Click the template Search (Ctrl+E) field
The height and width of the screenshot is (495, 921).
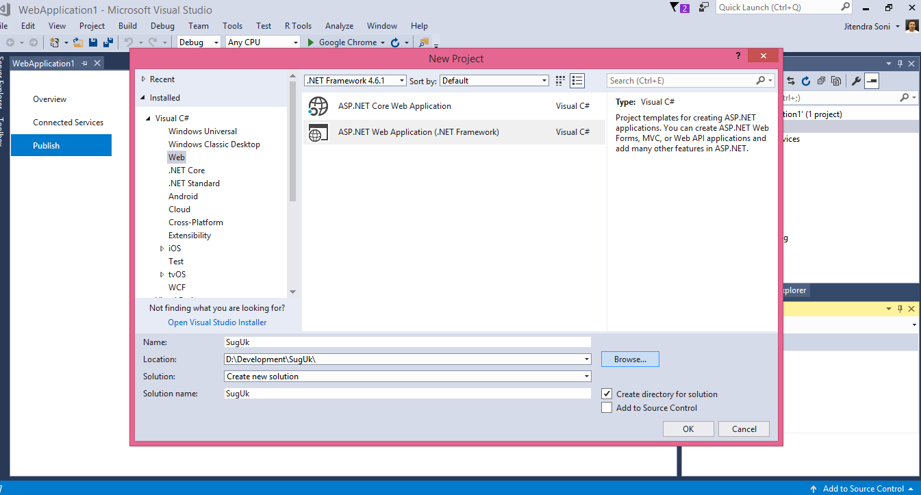tap(690, 81)
